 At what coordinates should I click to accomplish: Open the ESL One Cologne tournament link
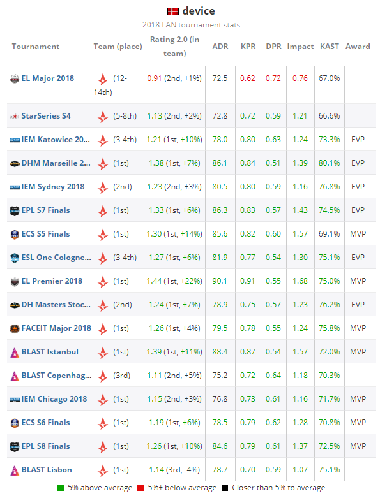[56, 258]
